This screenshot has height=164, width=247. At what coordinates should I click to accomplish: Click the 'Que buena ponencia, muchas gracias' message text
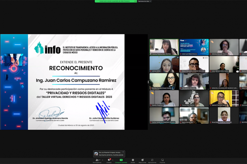pyautogui.click(x=111, y=155)
